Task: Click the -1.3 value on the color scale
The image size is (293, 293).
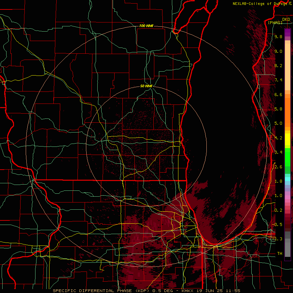Action: [x=278, y=239]
